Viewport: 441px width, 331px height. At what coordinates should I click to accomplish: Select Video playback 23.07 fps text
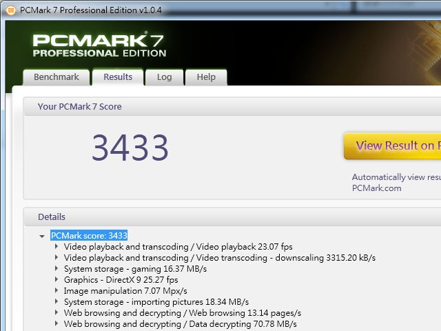click(178, 247)
